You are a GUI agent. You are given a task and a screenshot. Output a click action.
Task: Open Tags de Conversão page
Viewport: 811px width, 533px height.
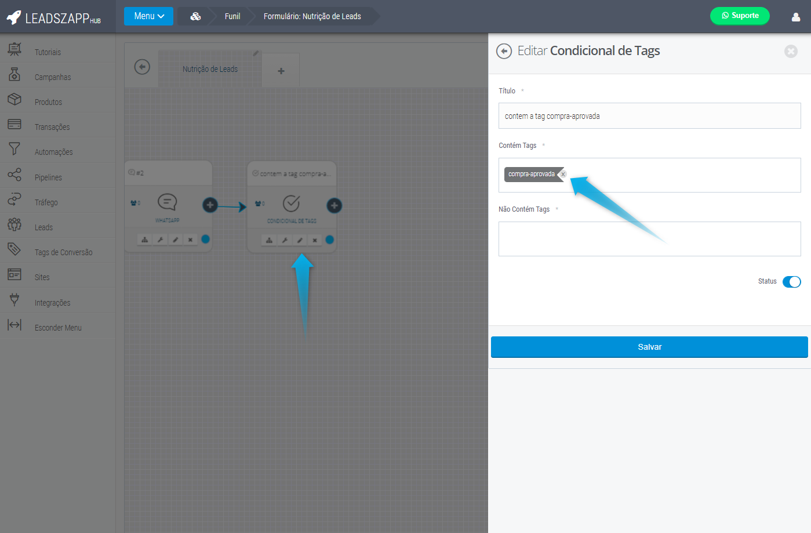click(63, 252)
